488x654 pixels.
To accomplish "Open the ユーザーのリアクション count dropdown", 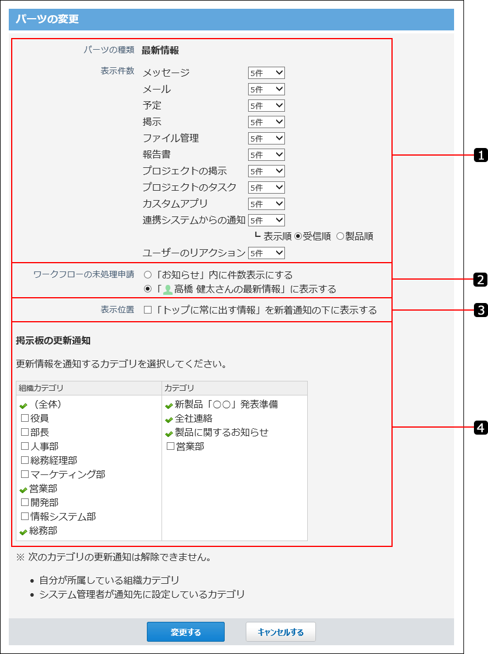I will [266, 253].
